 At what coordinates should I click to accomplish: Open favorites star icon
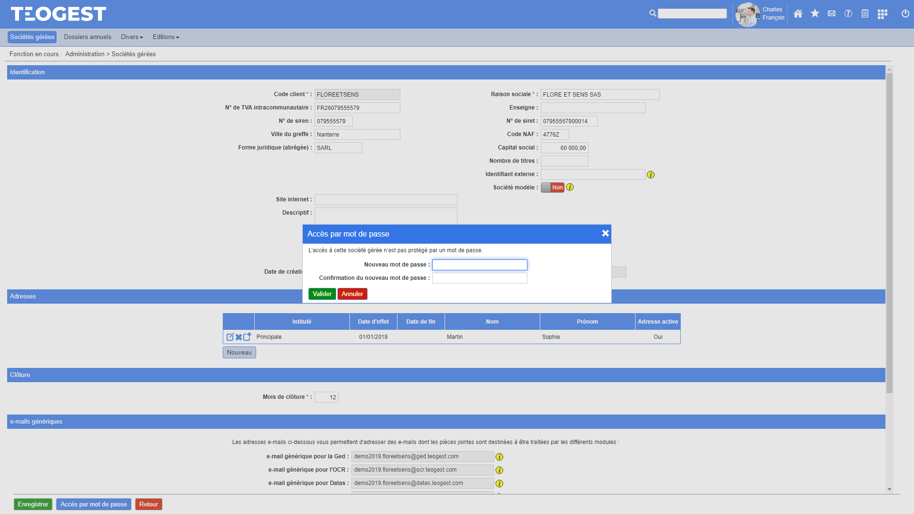coord(815,14)
